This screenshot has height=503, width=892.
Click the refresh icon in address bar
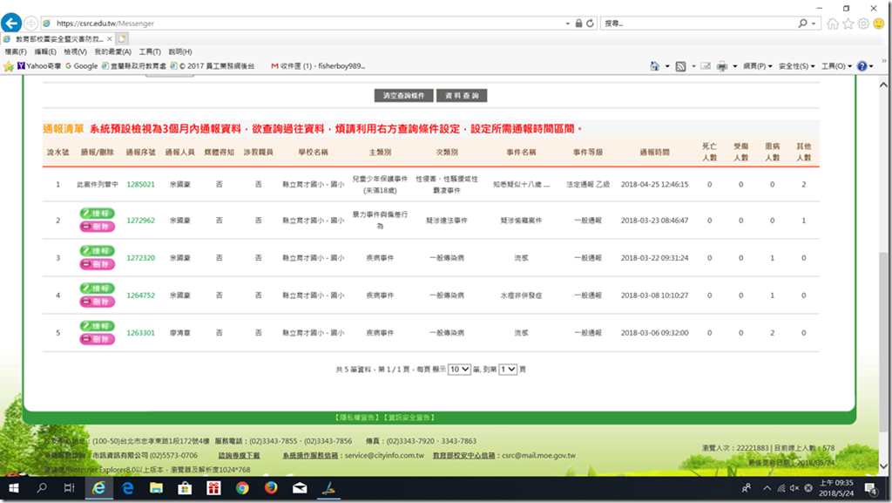(x=591, y=24)
